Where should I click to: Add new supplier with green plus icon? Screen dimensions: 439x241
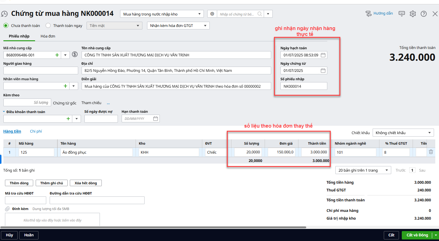pyautogui.click(x=57, y=55)
